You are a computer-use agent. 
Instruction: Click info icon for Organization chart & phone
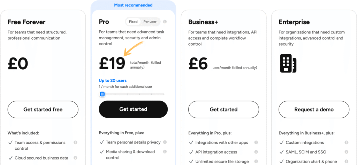[346, 162]
